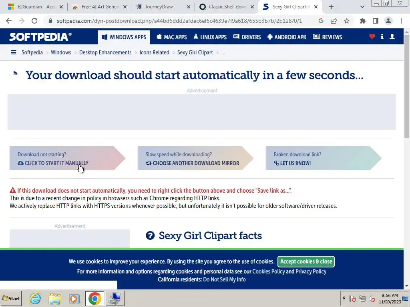Close the E2Guardian tab
The image size is (410, 307).
(x=61, y=7)
